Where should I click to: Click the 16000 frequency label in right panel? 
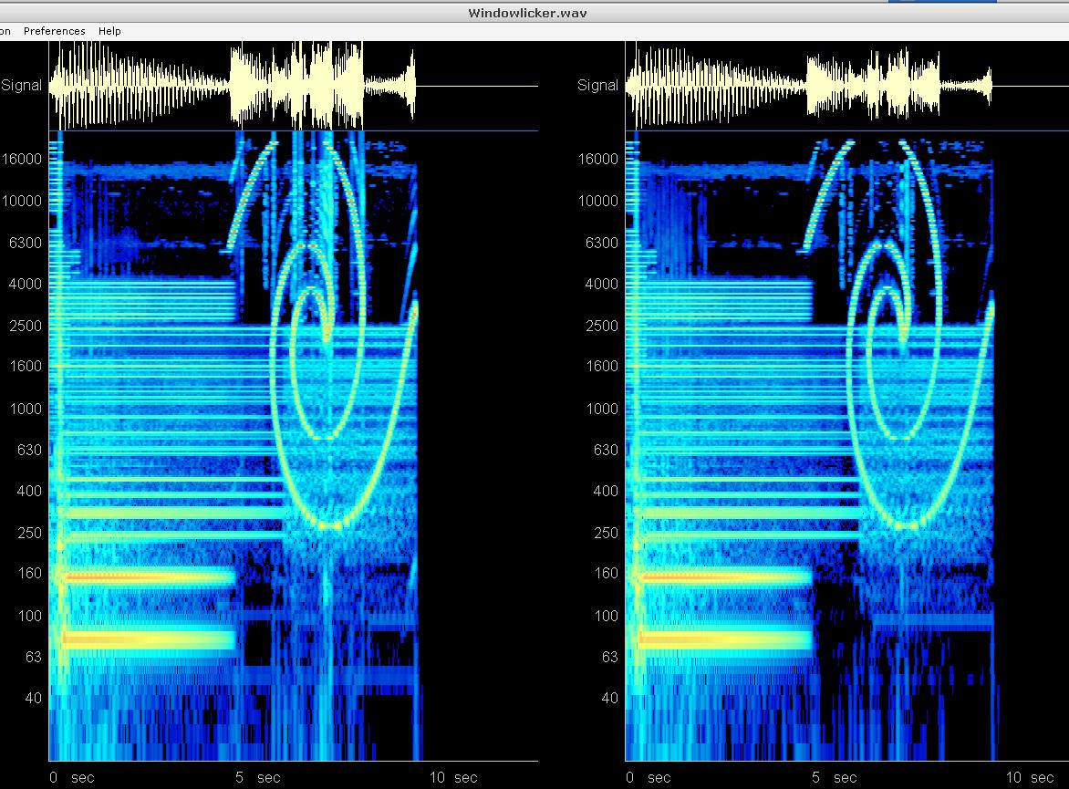tap(598, 159)
